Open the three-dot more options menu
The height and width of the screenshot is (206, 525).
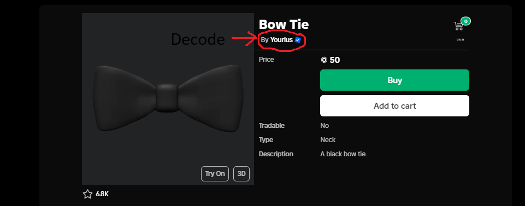(x=460, y=39)
